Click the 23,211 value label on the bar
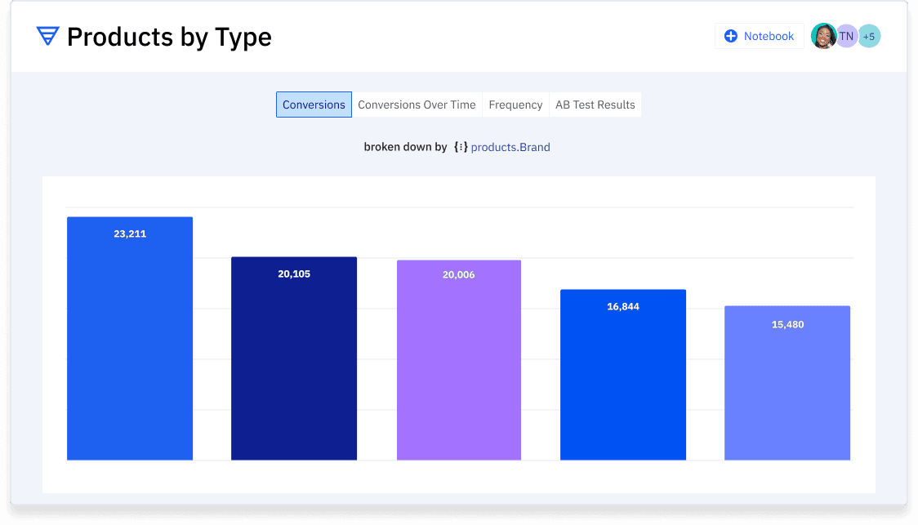The image size is (918, 525). point(131,234)
